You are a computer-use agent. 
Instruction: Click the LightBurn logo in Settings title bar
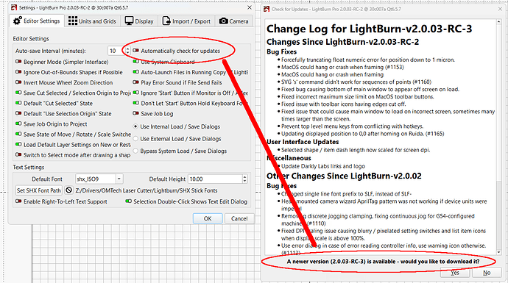pos(13,7)
